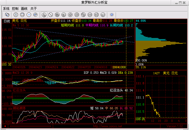Screen dimensions: 189x130
Task: Maximize the 索罗斯外汇分析宝 window
Action: point(180,3)
